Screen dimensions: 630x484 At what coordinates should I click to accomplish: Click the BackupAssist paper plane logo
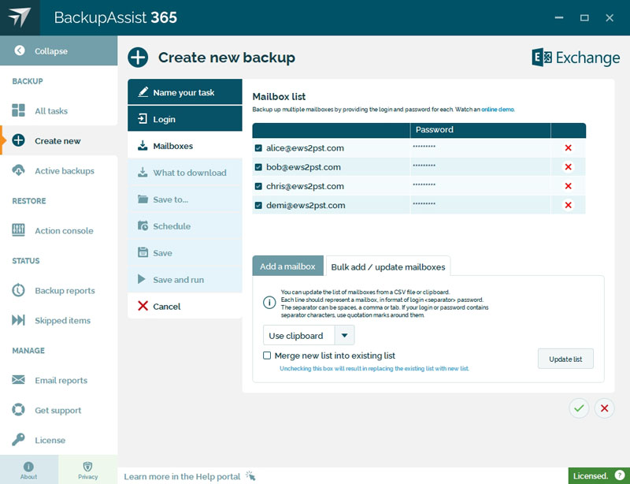click(19, 17)
